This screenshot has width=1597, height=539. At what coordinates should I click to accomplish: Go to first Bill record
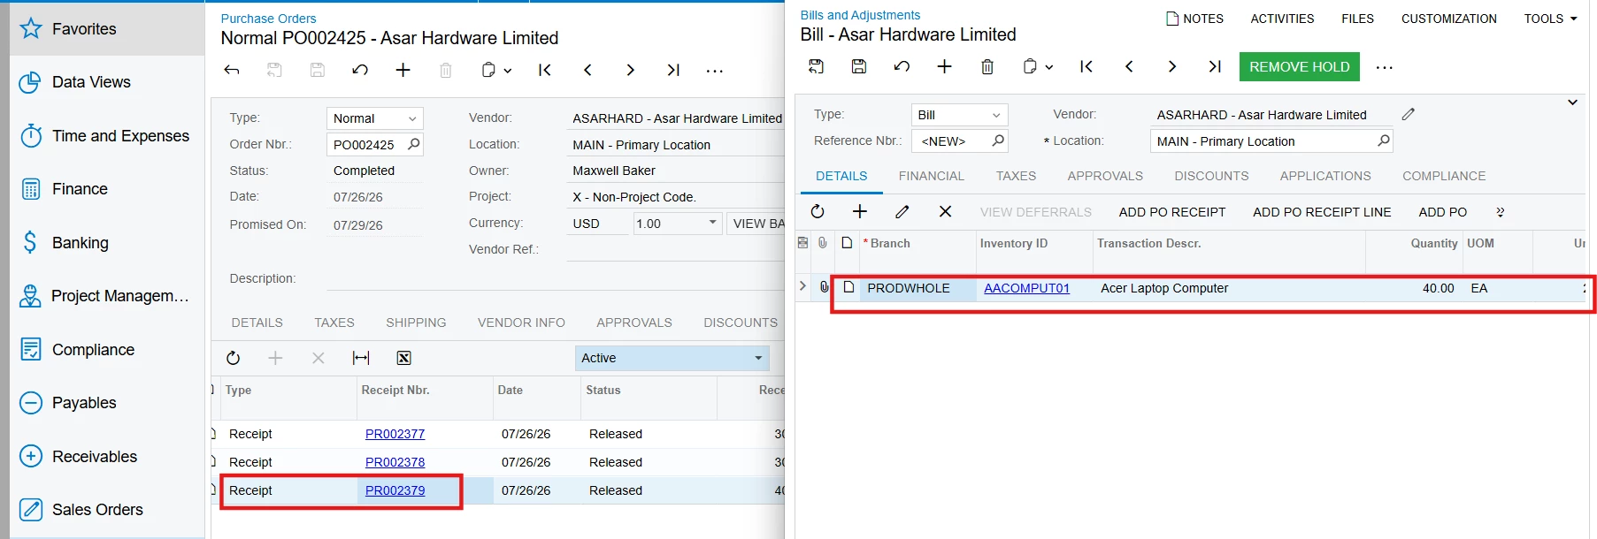click(1086, 66)
